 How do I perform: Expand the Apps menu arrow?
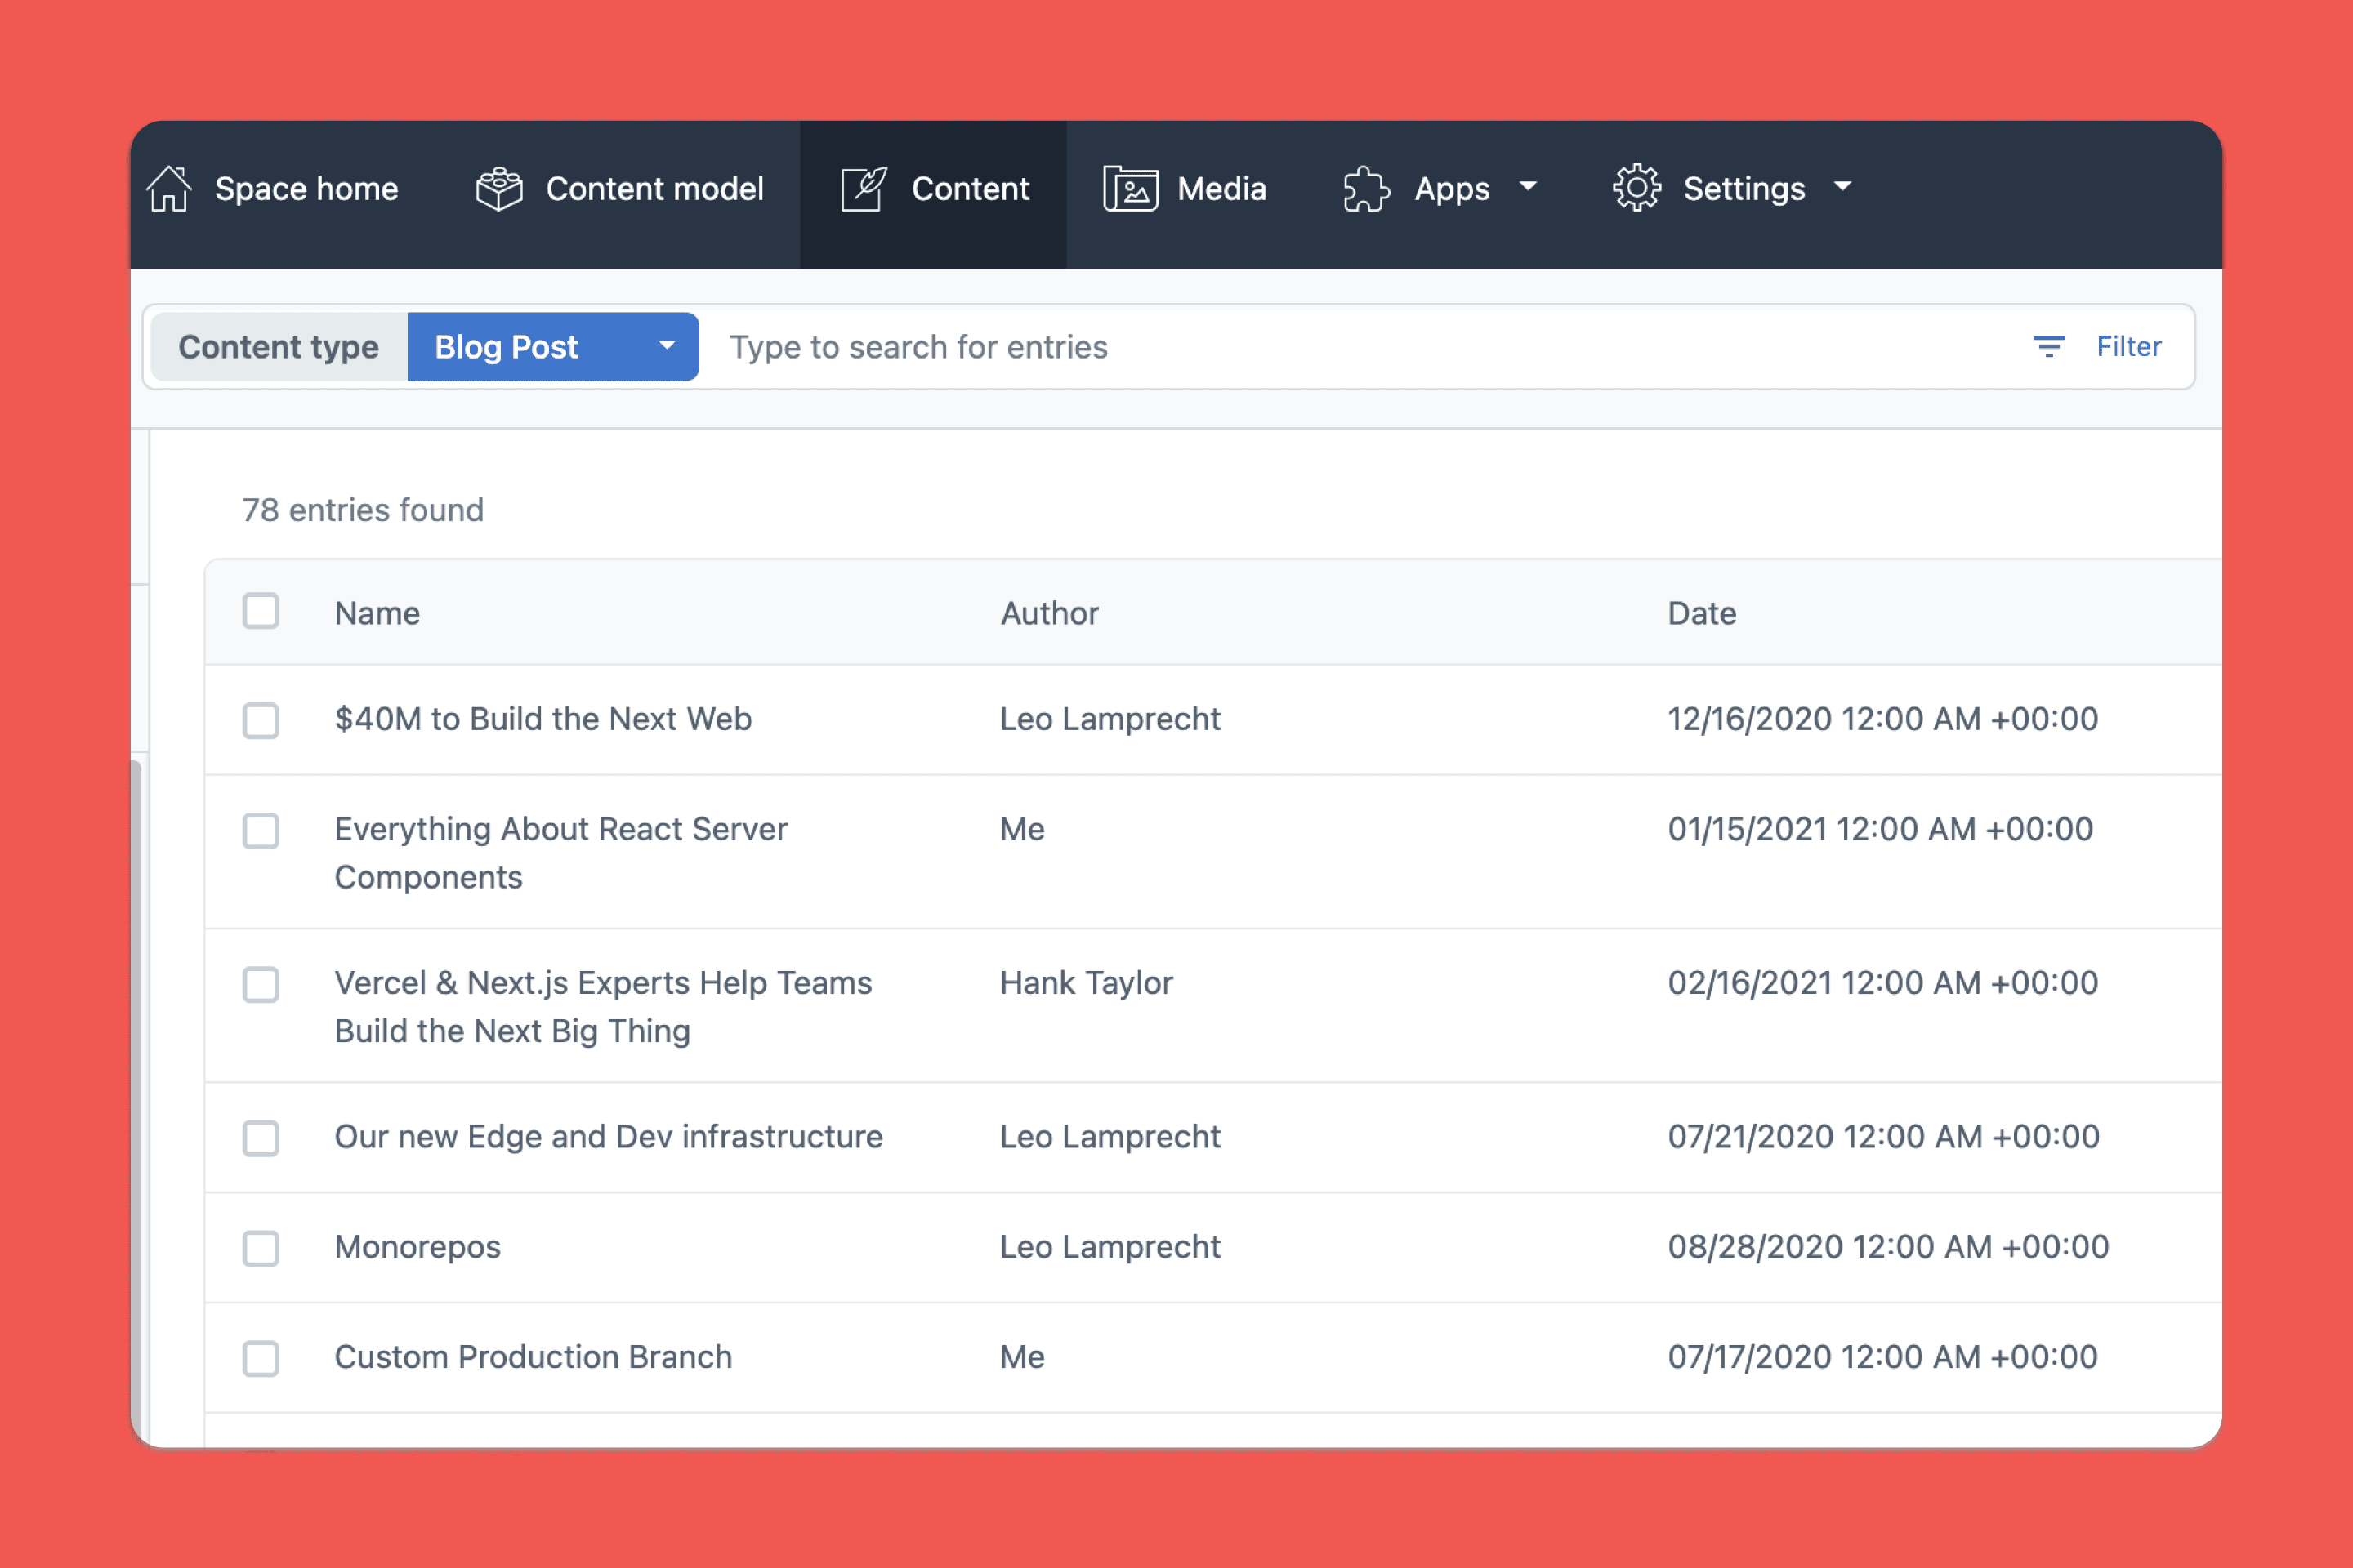[x=1528, y=187]
